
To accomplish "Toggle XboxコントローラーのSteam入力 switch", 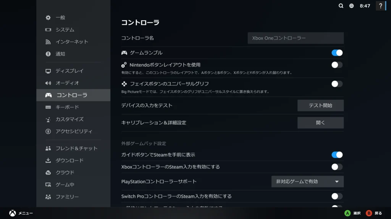I will point(337,167).
